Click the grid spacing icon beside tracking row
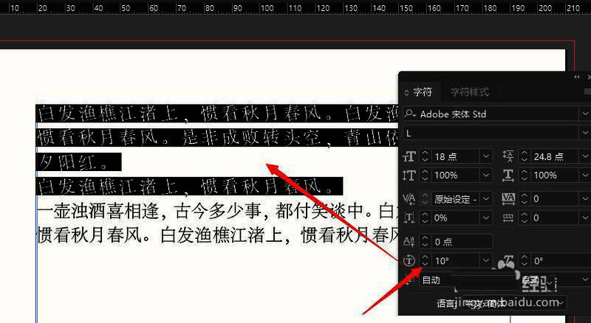This screenshot has width=591, height=323. [x=508, y=218]
